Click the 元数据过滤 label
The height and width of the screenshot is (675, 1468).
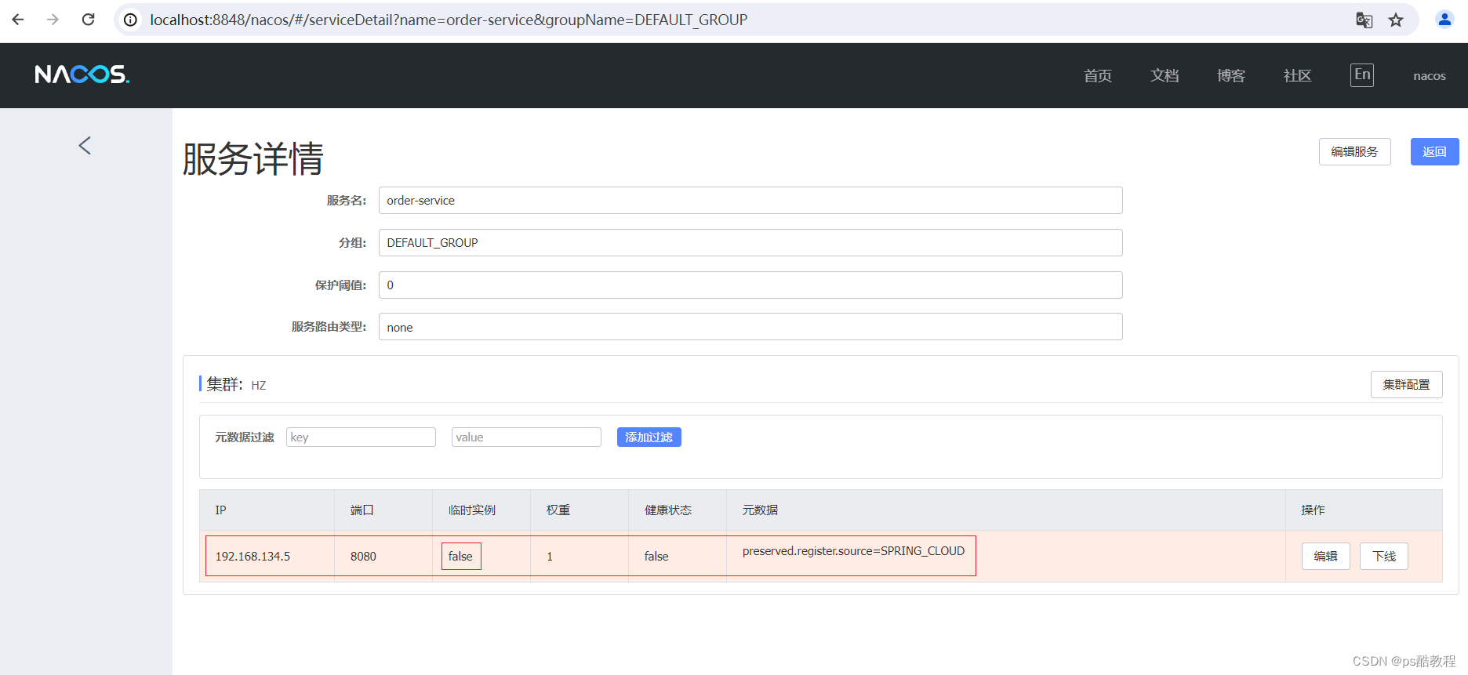[x=245, y=437]
